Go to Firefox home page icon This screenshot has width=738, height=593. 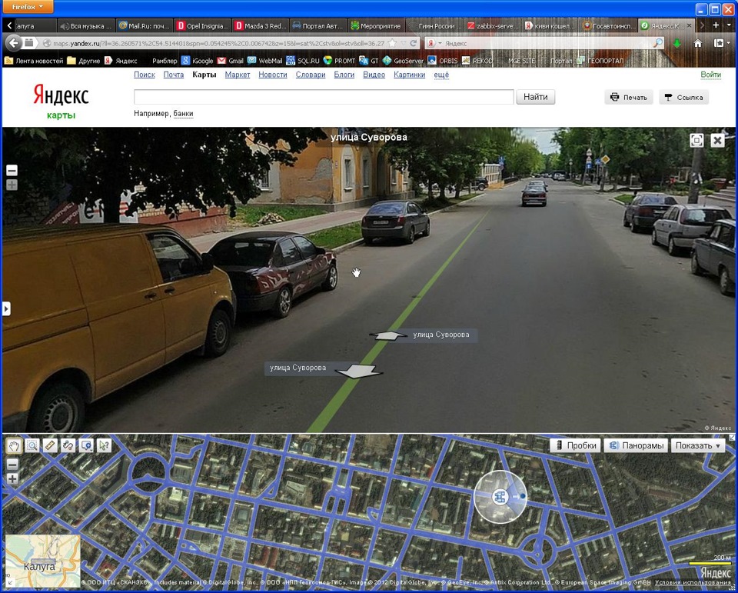697,43
